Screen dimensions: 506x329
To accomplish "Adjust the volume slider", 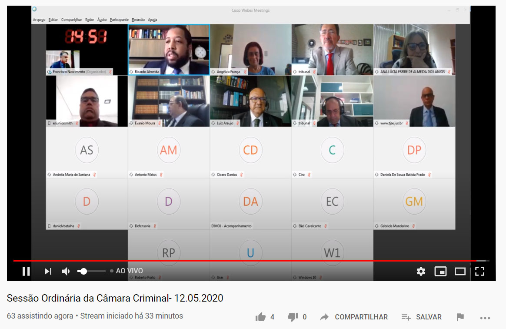I will pos(91,271).
